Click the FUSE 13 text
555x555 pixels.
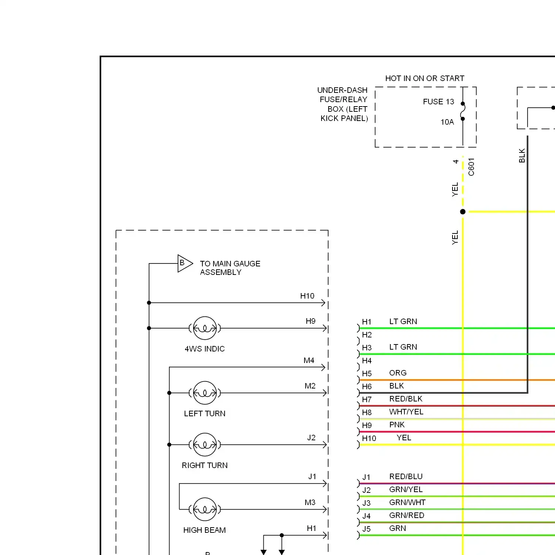point(438,102)
